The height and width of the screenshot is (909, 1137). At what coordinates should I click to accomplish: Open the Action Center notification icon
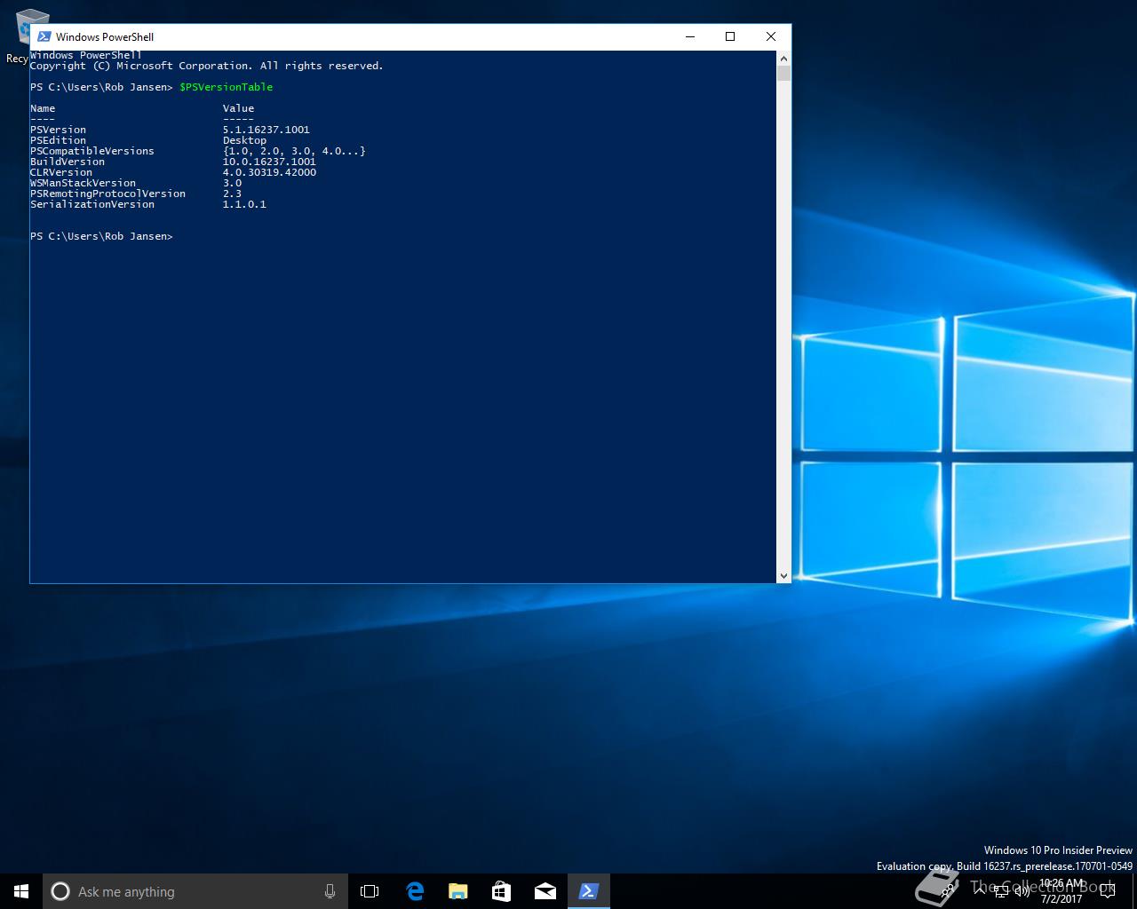[x=1107, y=891]
